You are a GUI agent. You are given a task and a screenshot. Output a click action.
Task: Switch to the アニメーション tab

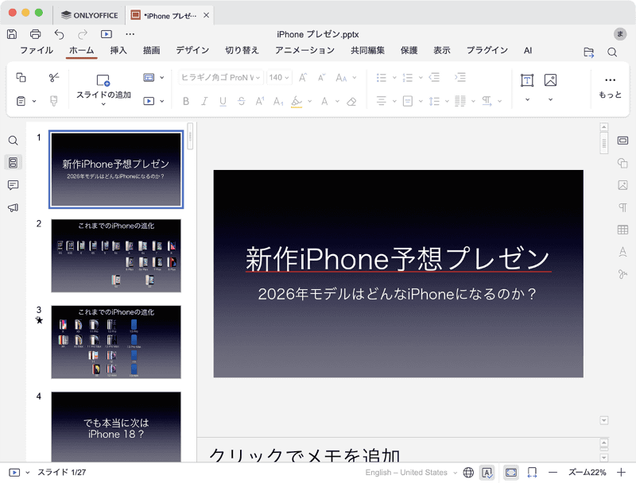pyautogui.click(x=304, y=50)
